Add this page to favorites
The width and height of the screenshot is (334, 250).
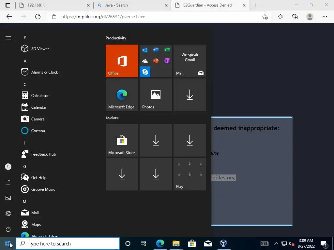point(265,17)
